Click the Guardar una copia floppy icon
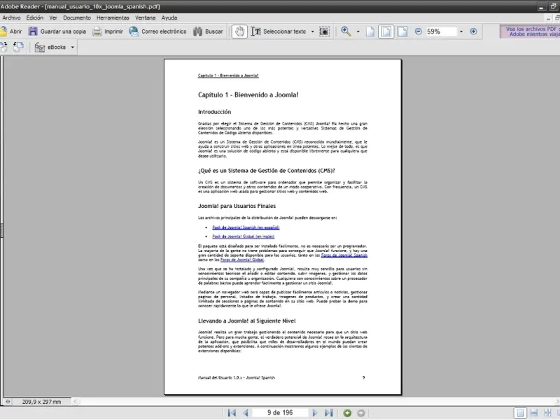The height and width of the screenshot is (420, 560). click(x=33, y=31)
